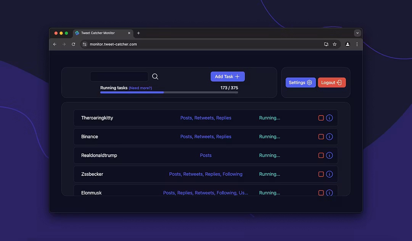Select the Realdonaldtrump task name
This screenshot has width=412, height=241.
tap(99, 156)
